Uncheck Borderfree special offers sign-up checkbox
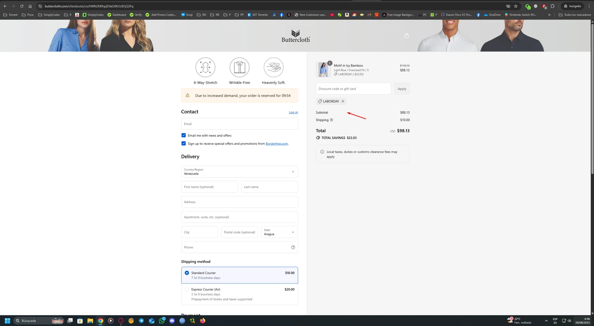This screenshot has width=594, height=326. coord(183,143)
